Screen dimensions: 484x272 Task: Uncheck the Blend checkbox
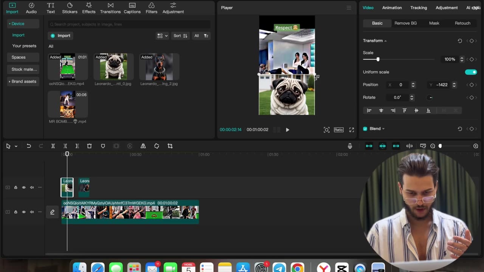tap(365, 129)
